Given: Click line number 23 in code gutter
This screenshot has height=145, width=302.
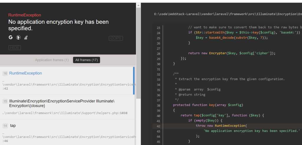Looking at the screenshot, I should (x=158, y=28).
